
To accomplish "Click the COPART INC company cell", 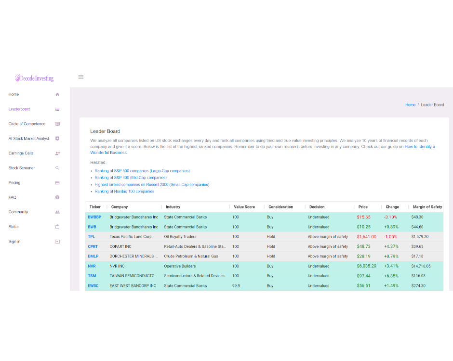I will (120, 246).
